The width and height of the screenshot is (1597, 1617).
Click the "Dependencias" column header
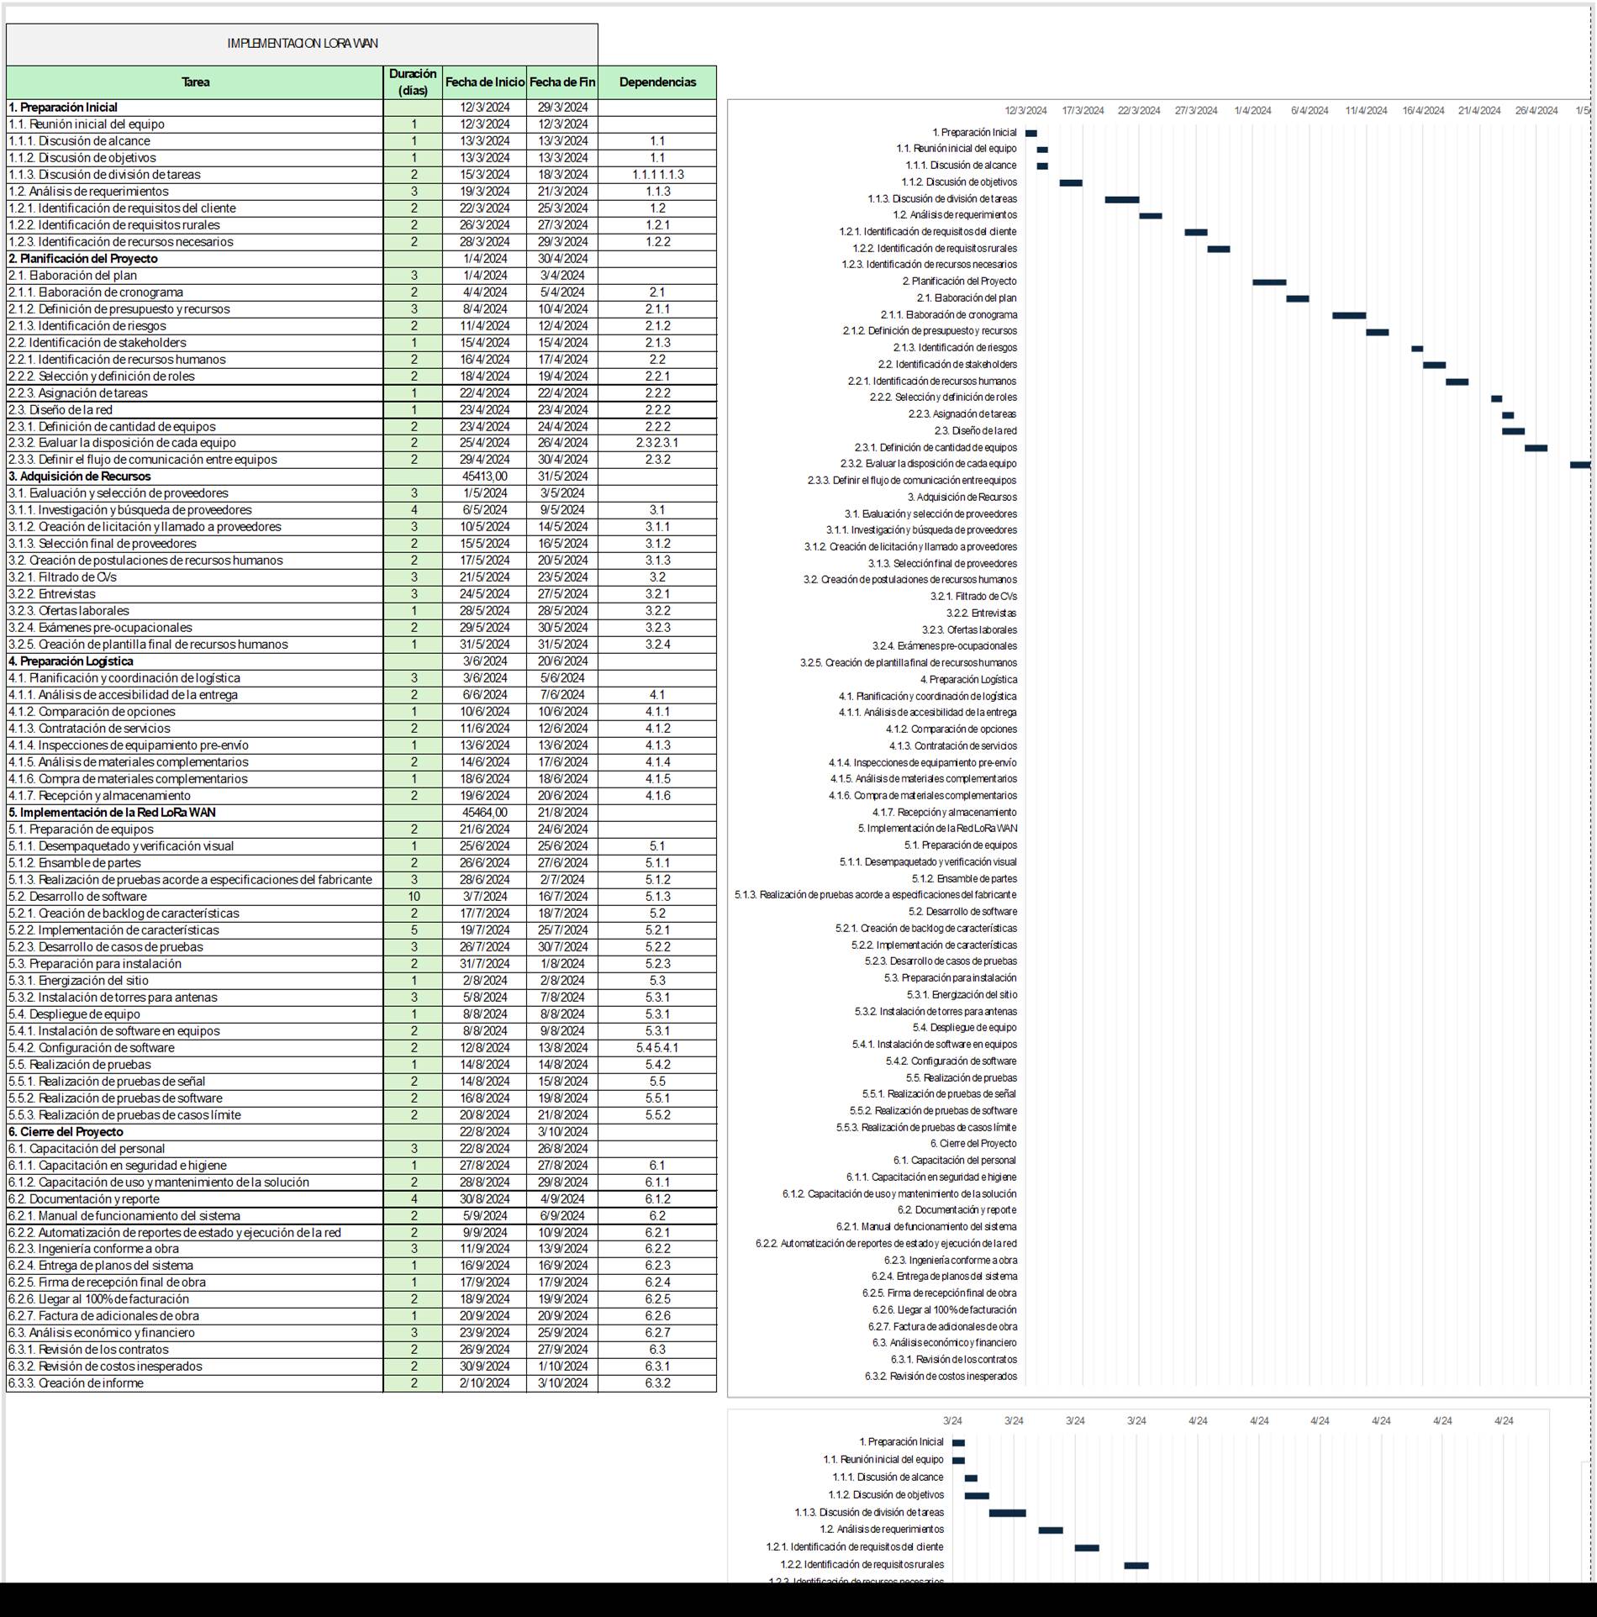point(657,82)
